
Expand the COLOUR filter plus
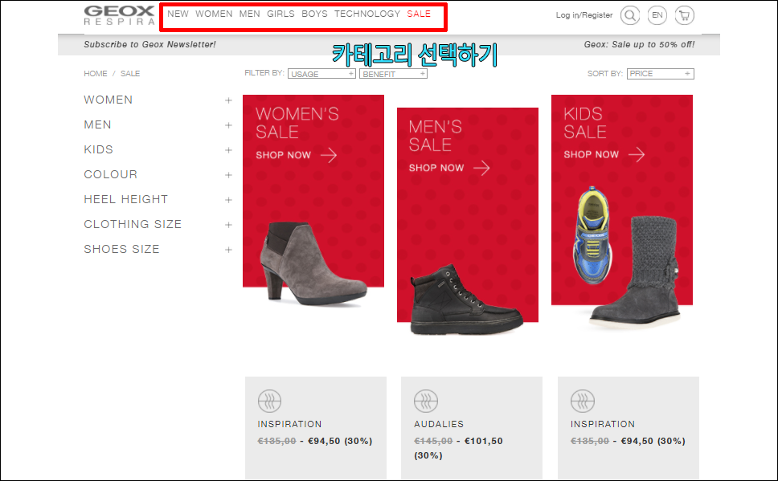pos(228,175)
